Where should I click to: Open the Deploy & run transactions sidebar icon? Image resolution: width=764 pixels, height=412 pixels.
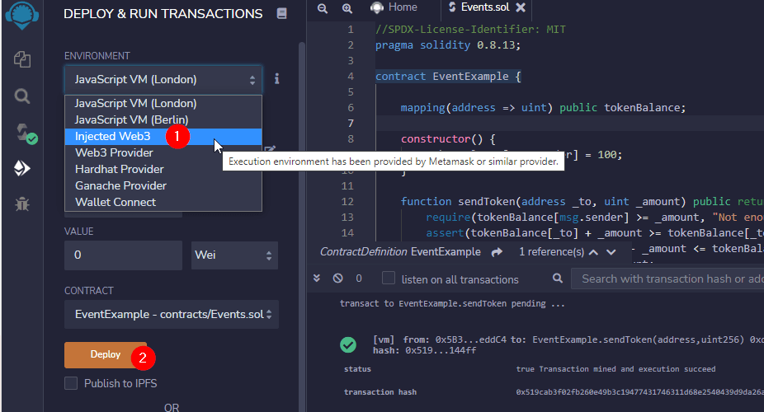(22, 168)
